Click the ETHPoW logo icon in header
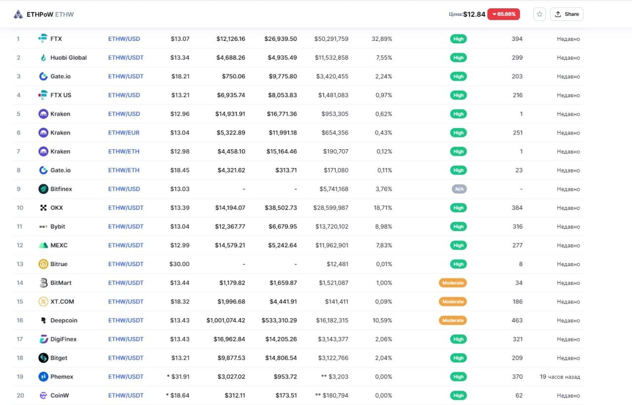This screenshot has width=632, height=405. [x=18, y=14]
